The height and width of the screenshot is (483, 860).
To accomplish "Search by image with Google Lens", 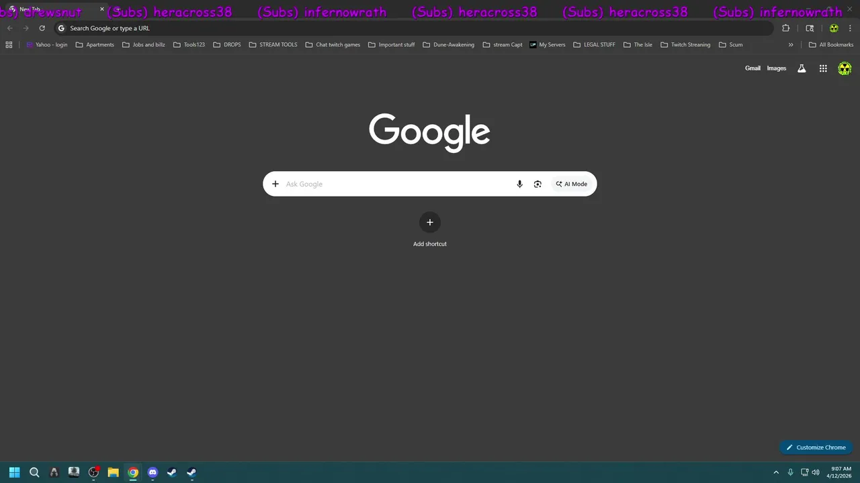I will tap(537, 184).
